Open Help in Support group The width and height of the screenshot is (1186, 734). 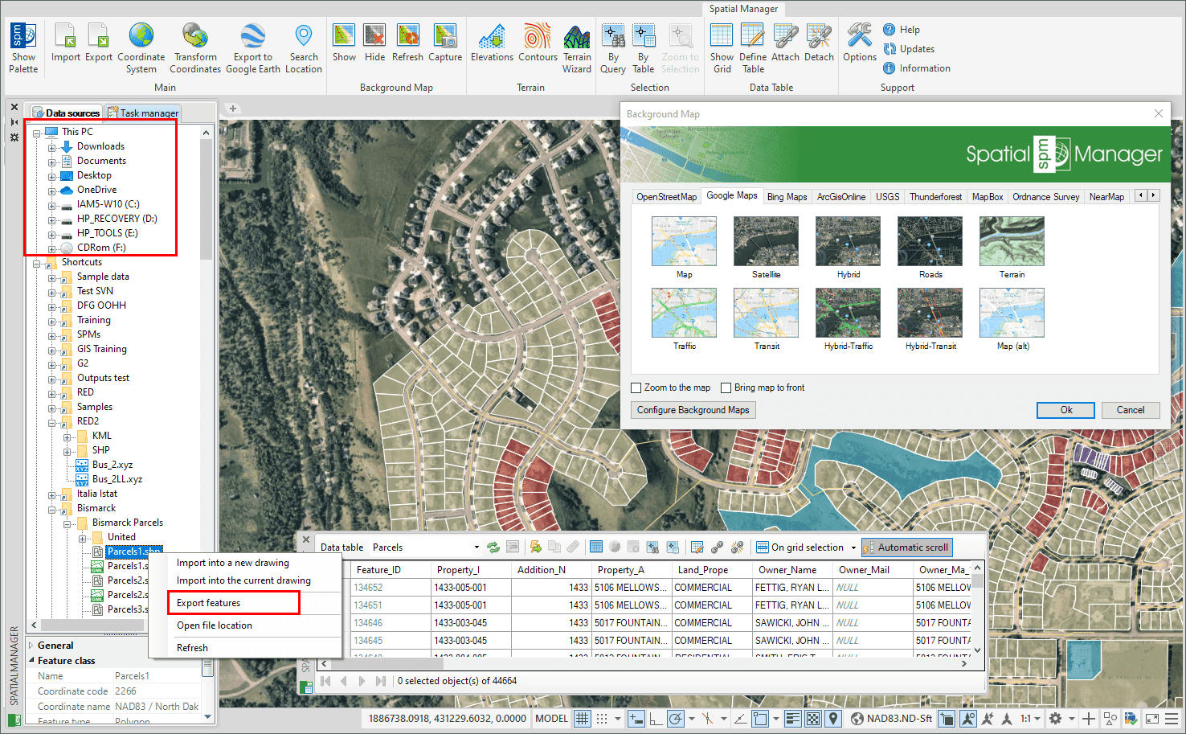902,30
